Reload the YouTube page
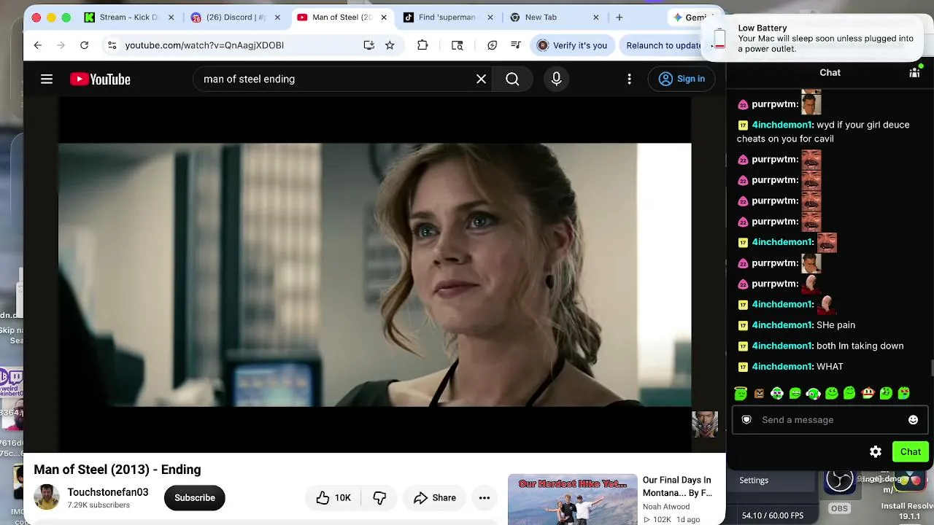Viewport: 934px width, 525px height. [x=85, y=45]
